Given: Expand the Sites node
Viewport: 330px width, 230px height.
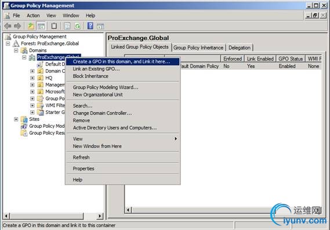Looking at the screenshot, I should [x=16, y=119].
